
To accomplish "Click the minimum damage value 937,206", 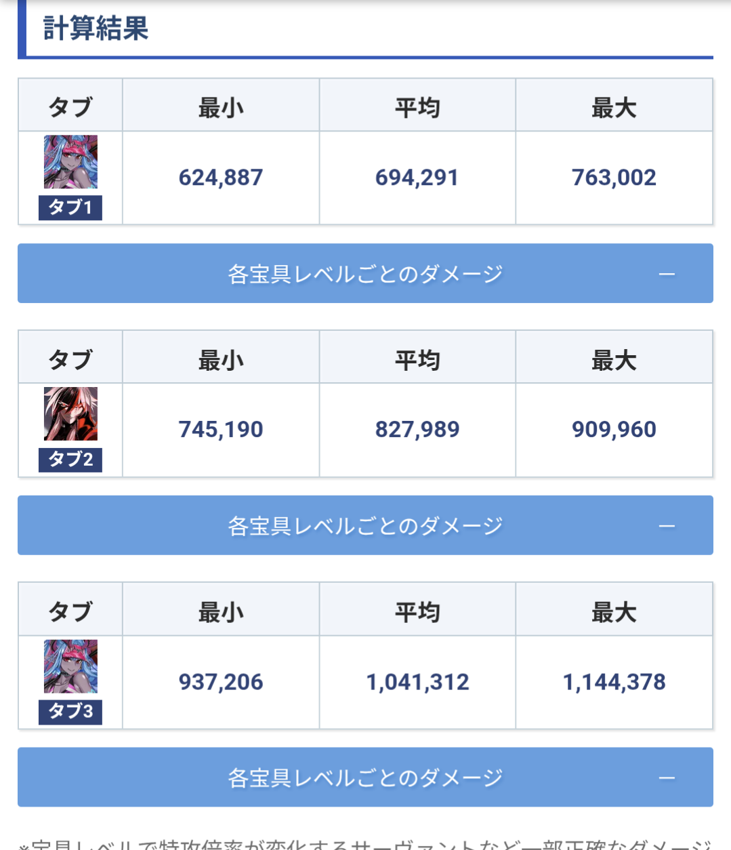I will pyautogui.click(x=221, y=682).
